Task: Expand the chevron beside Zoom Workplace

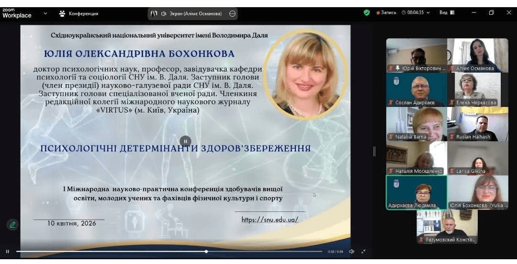Action: click(45, 13)
